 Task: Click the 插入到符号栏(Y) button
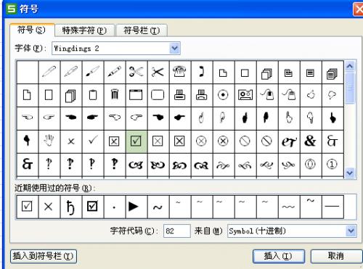(x=44, y=256)
